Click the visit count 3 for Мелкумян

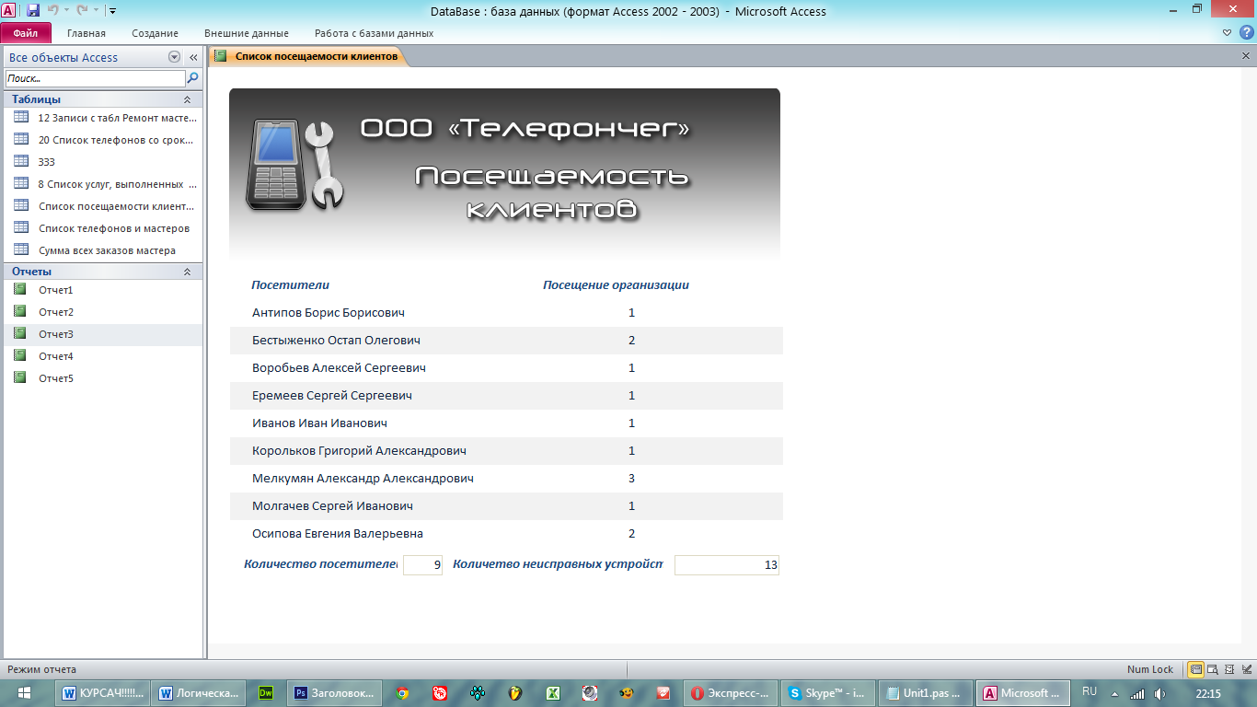point(631,479)
